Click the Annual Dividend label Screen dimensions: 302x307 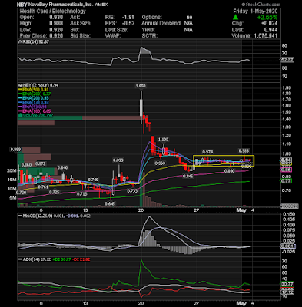(x=161, y=24)
